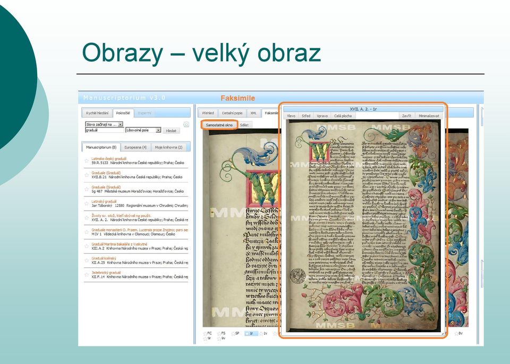Open the Latinský graduál link

coord(104,202)
